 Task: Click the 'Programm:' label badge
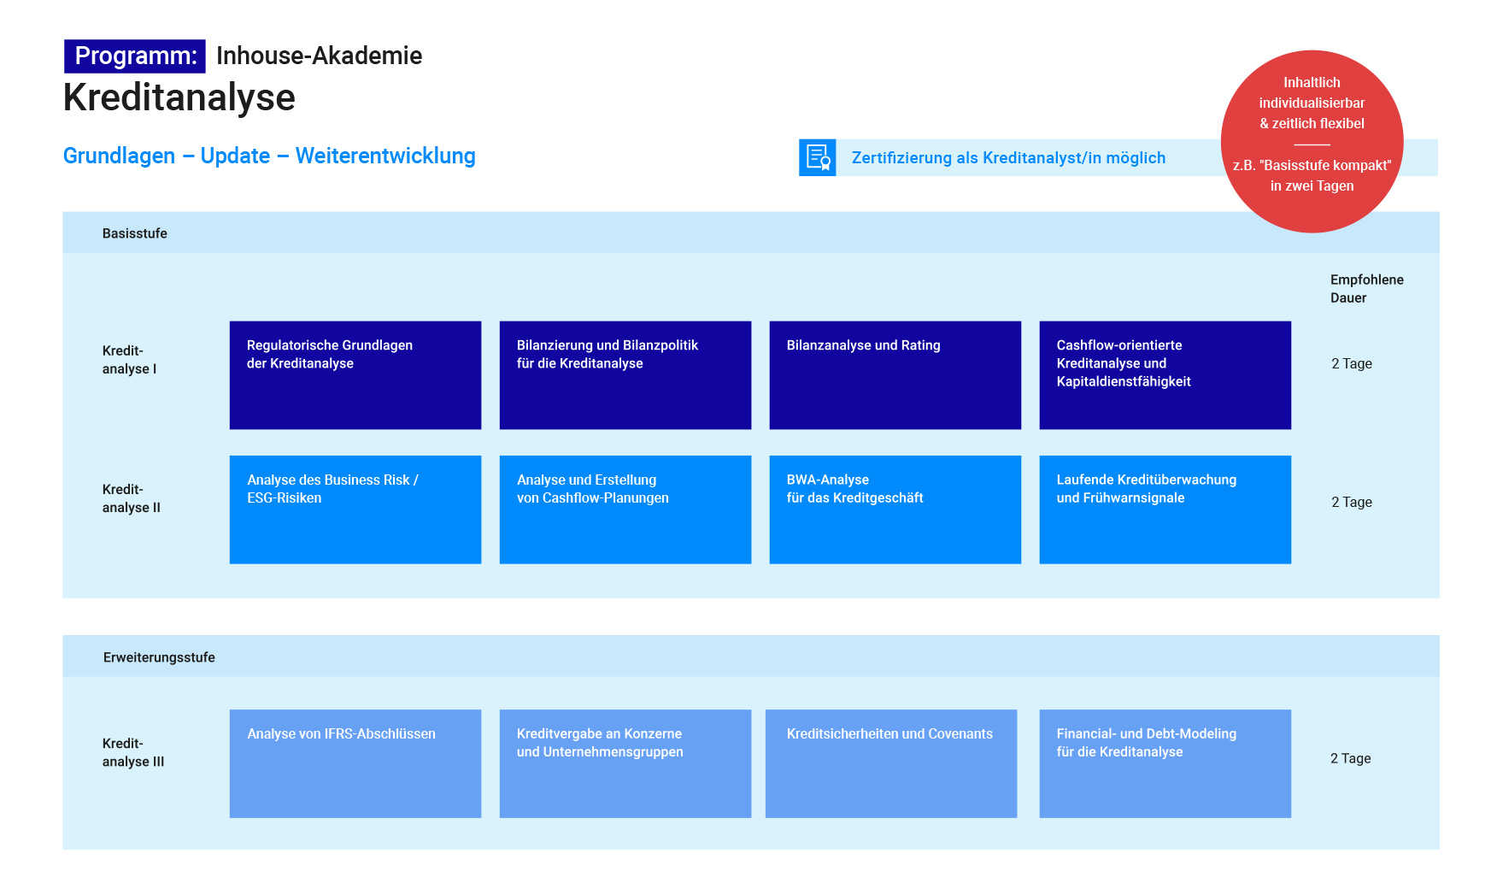tap(135, 56)
